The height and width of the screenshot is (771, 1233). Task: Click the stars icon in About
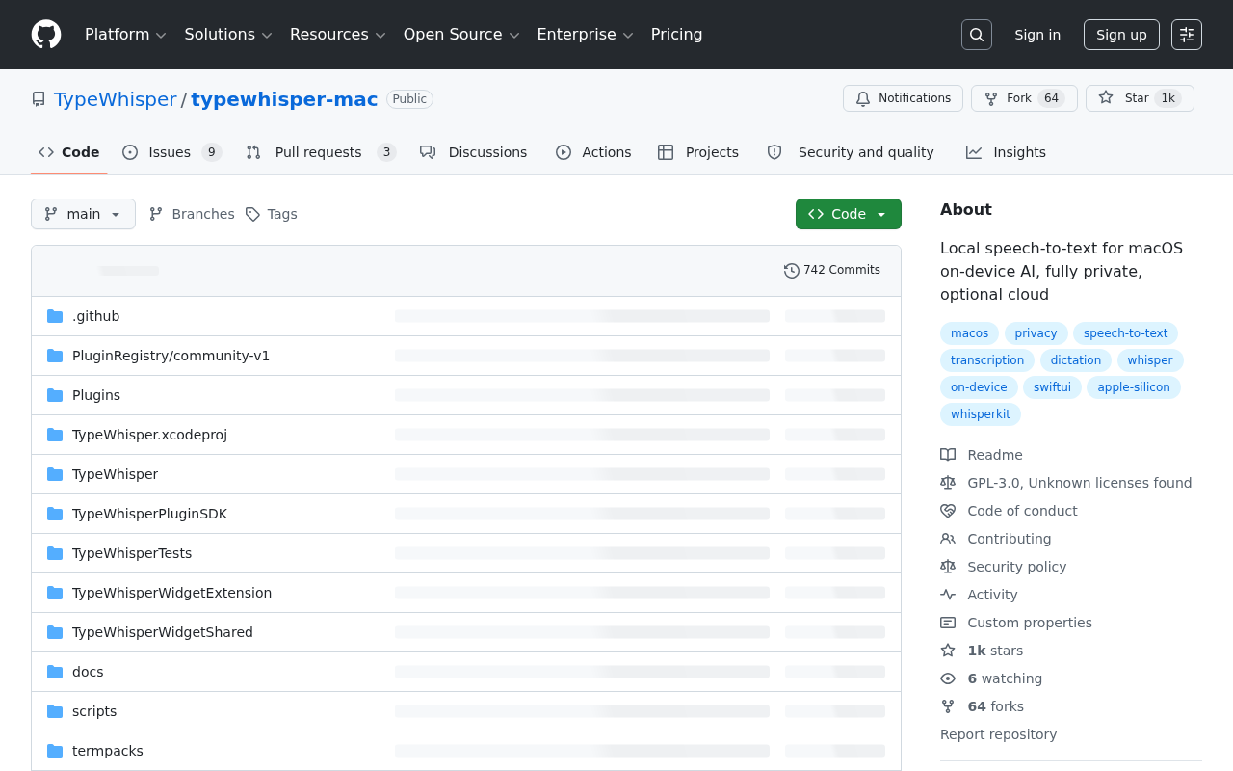[948, 651]
